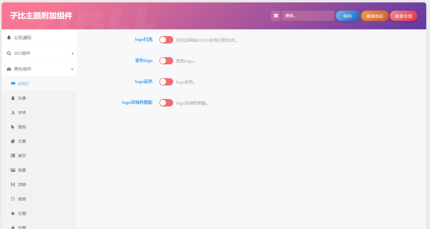The width and height of the screenshot is (430, 229).
Task: Click the user icon beside 头像
Action: click(13, 98)
